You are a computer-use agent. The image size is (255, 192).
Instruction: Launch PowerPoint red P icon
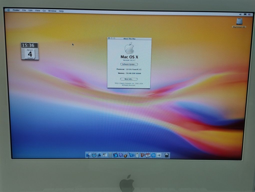pyautogui.click(x=142, y=155)
